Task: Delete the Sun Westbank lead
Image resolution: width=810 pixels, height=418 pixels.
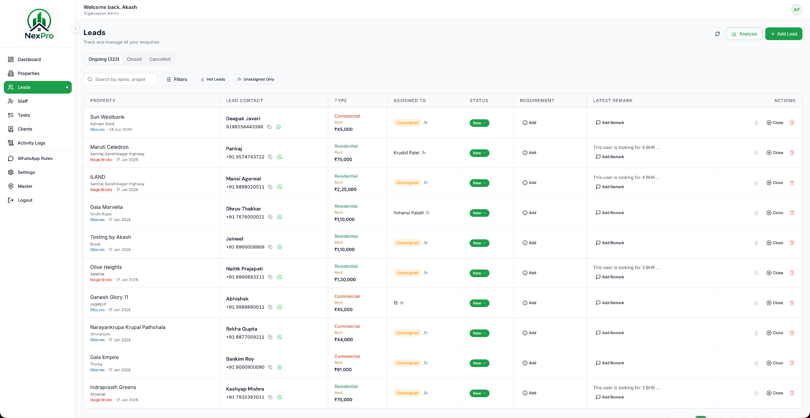Action: tap(792, 123)
